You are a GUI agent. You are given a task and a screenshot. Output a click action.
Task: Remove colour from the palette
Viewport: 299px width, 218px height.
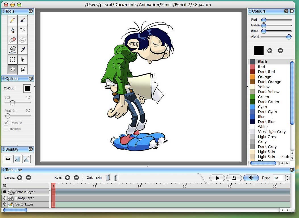point(280,51)
